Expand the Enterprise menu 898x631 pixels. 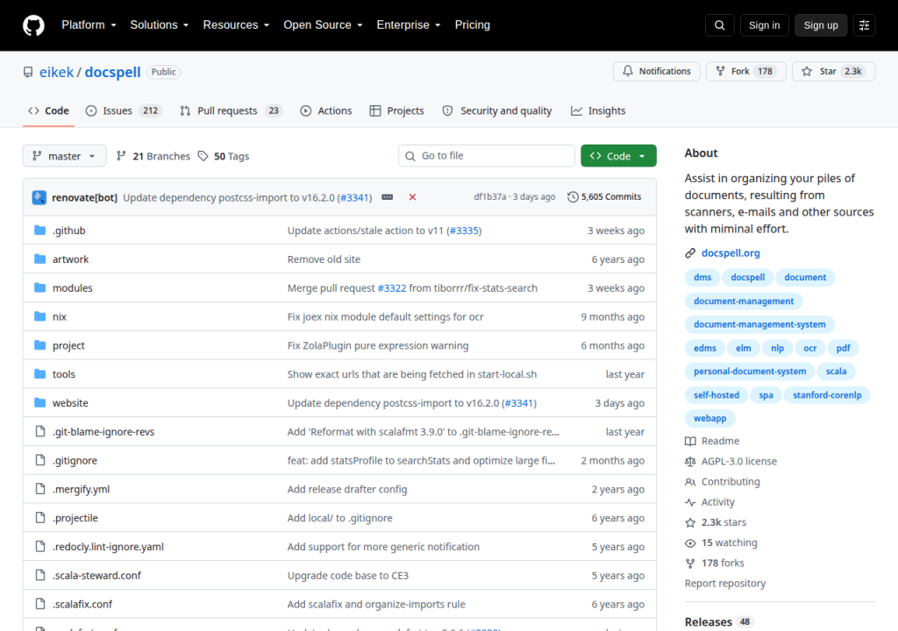pyautogui.click(x=409, y=25)
